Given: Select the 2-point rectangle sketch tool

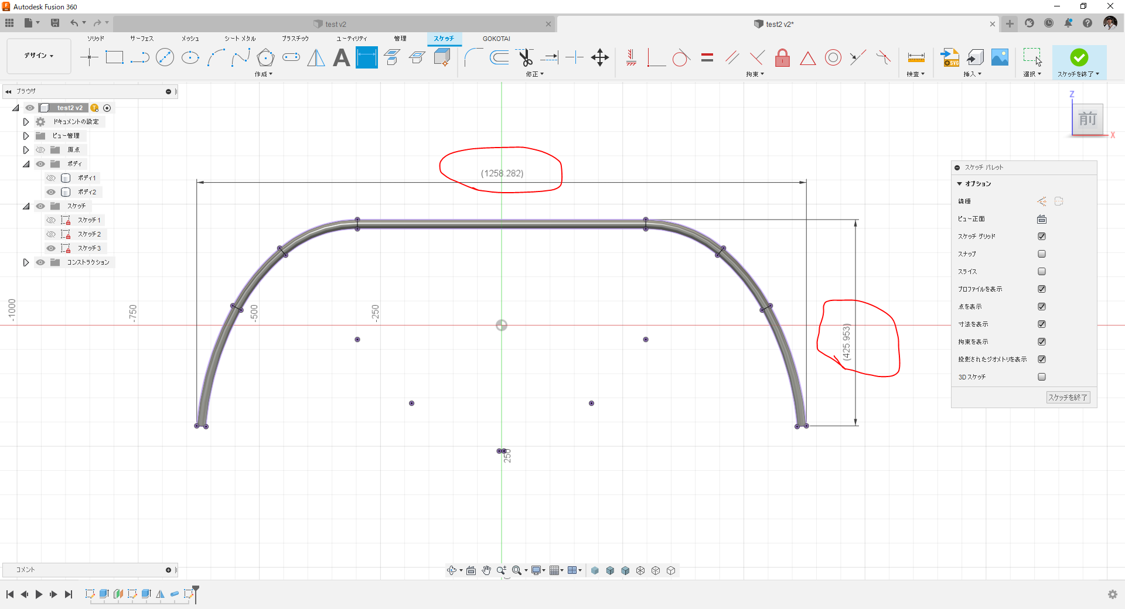Looking at the screenshot, I should [114, 57].
